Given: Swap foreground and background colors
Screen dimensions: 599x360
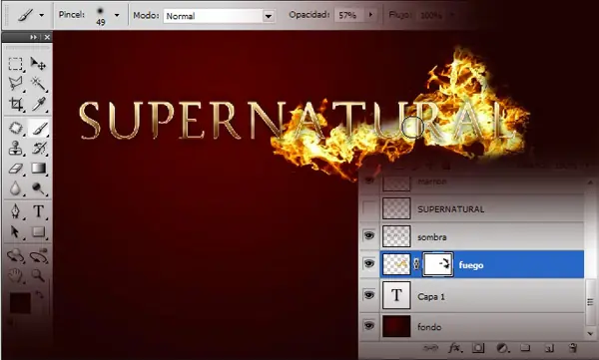Looking at the screenshot, I should pos(39,294).
